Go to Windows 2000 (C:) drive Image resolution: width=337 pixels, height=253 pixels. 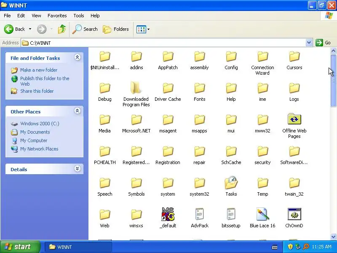pos(40,124)
